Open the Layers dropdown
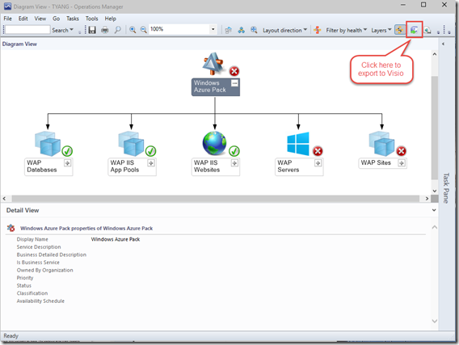The height and width of the screenshot is (345, 459). (381, 30)
